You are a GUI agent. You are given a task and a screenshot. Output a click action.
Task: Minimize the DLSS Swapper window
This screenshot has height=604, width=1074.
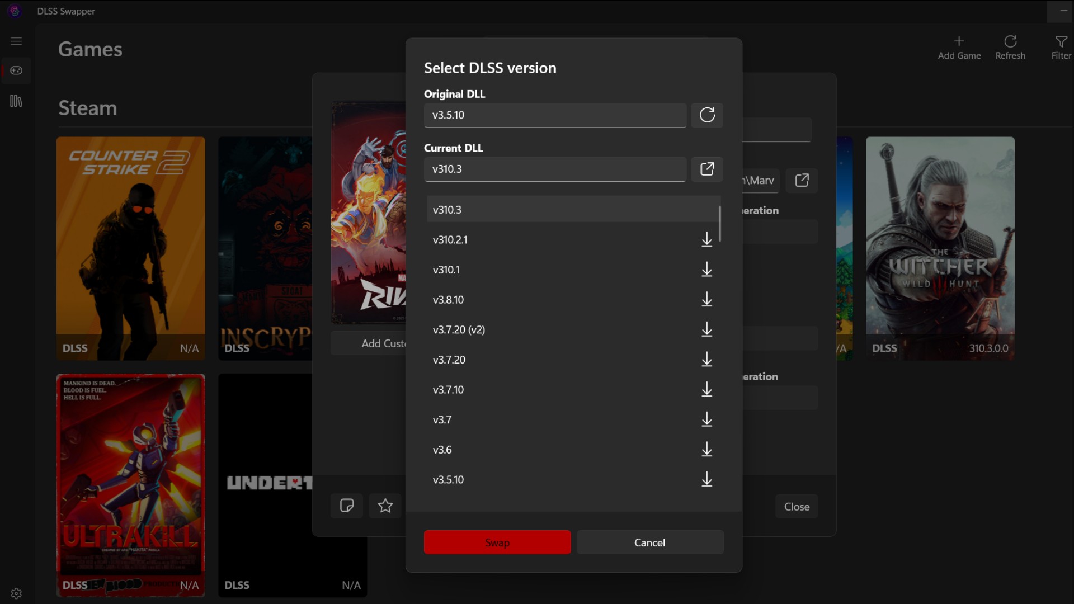tap(1063, 11)
